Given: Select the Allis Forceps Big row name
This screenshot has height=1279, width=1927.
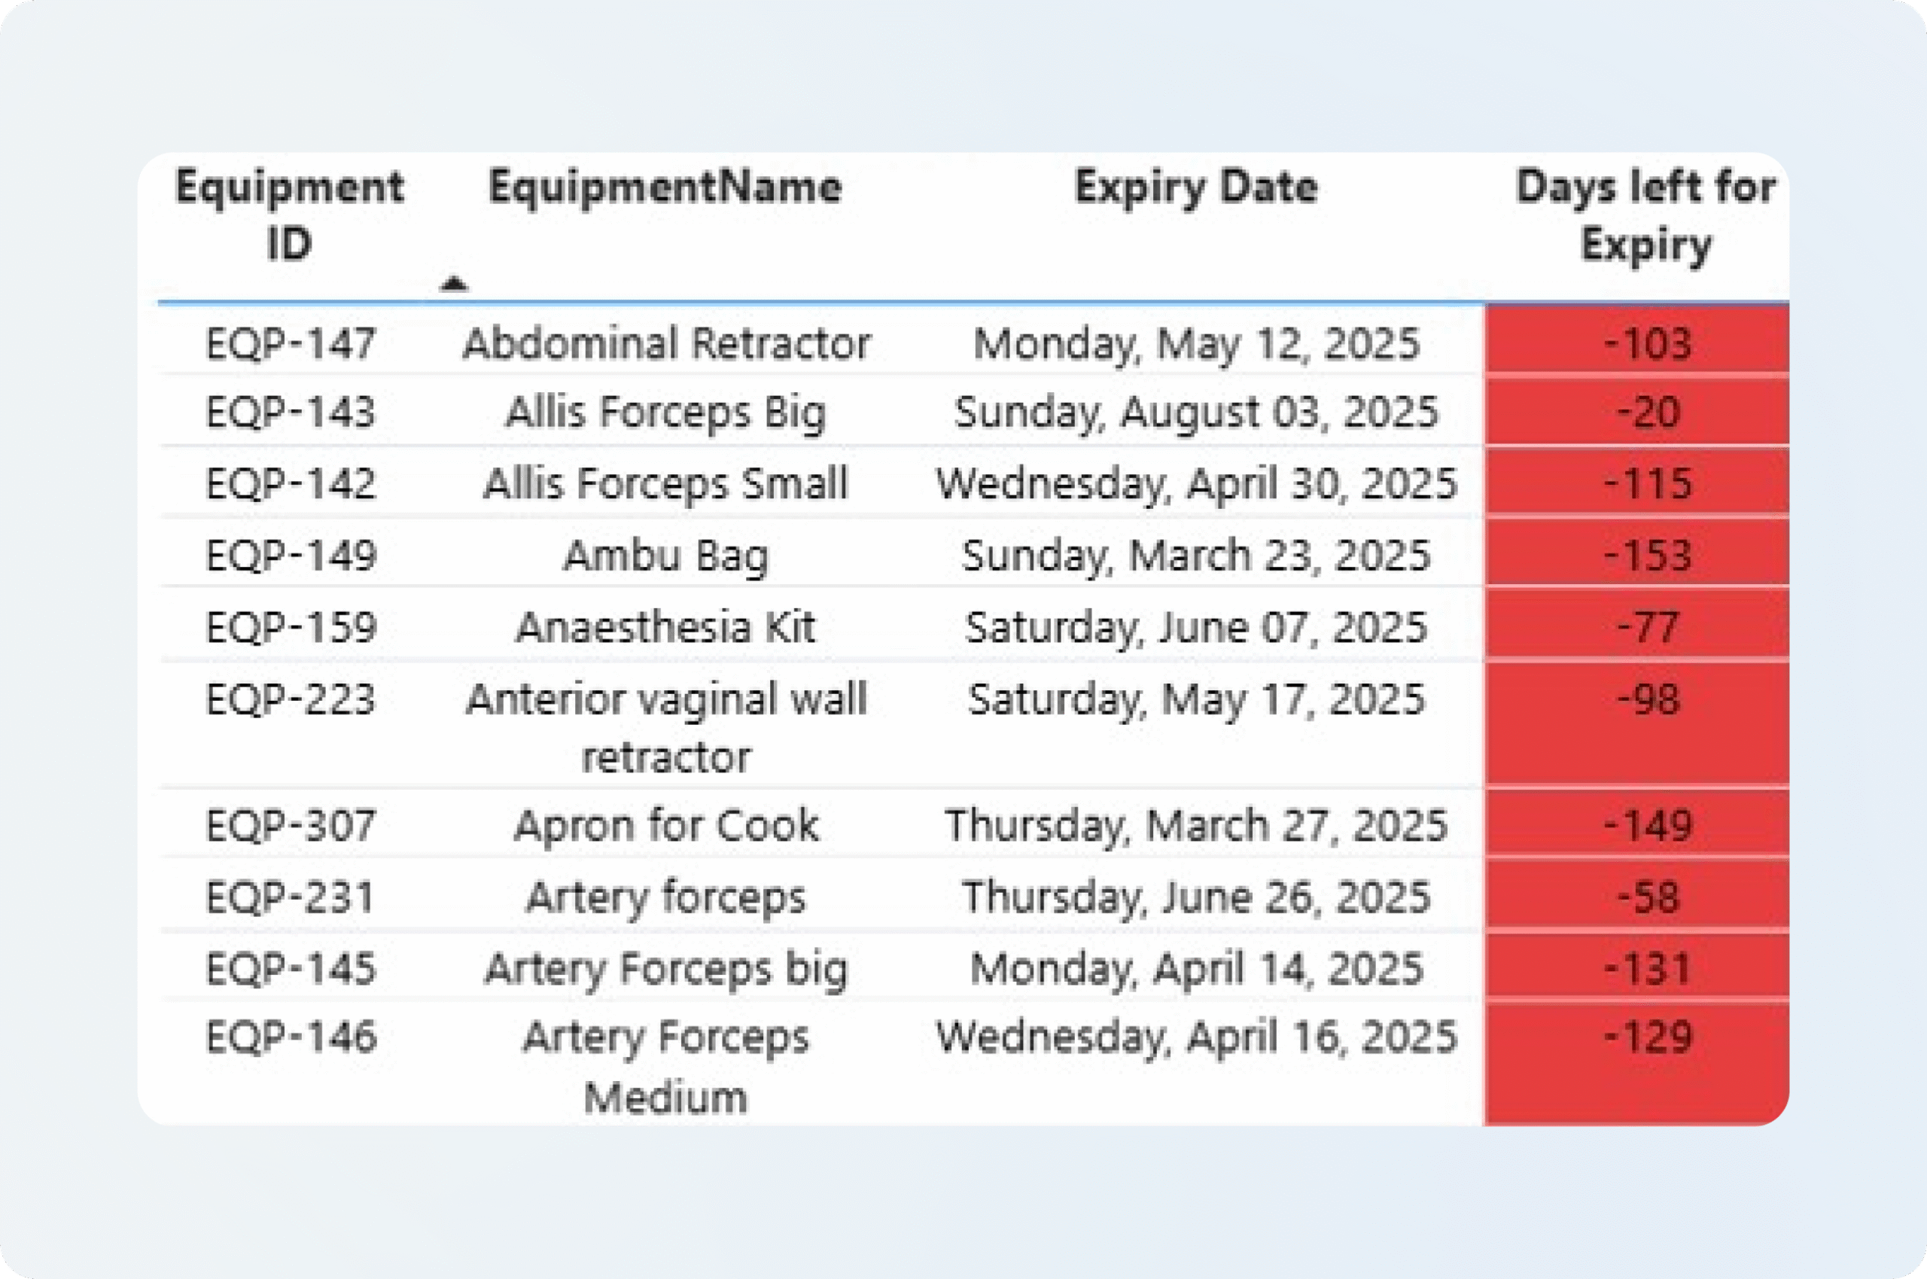Looking at the screenshot, I should (665, 412).
